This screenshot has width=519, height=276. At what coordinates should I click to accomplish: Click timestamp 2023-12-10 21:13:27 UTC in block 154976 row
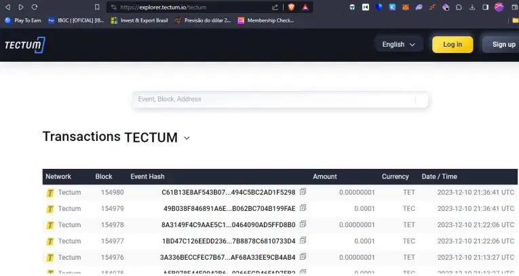476,257
